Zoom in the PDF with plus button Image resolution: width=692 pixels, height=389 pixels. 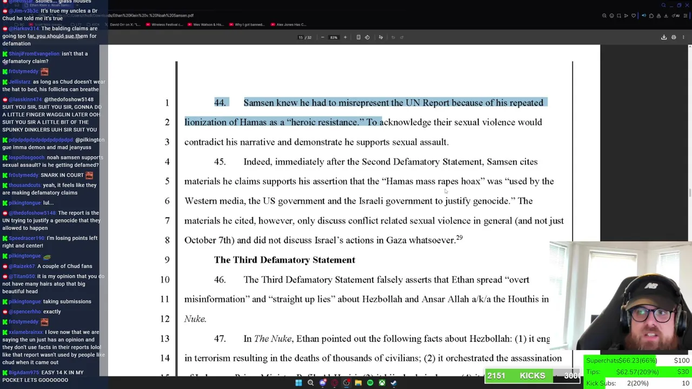pyautogui.click(x=345, y=37)
